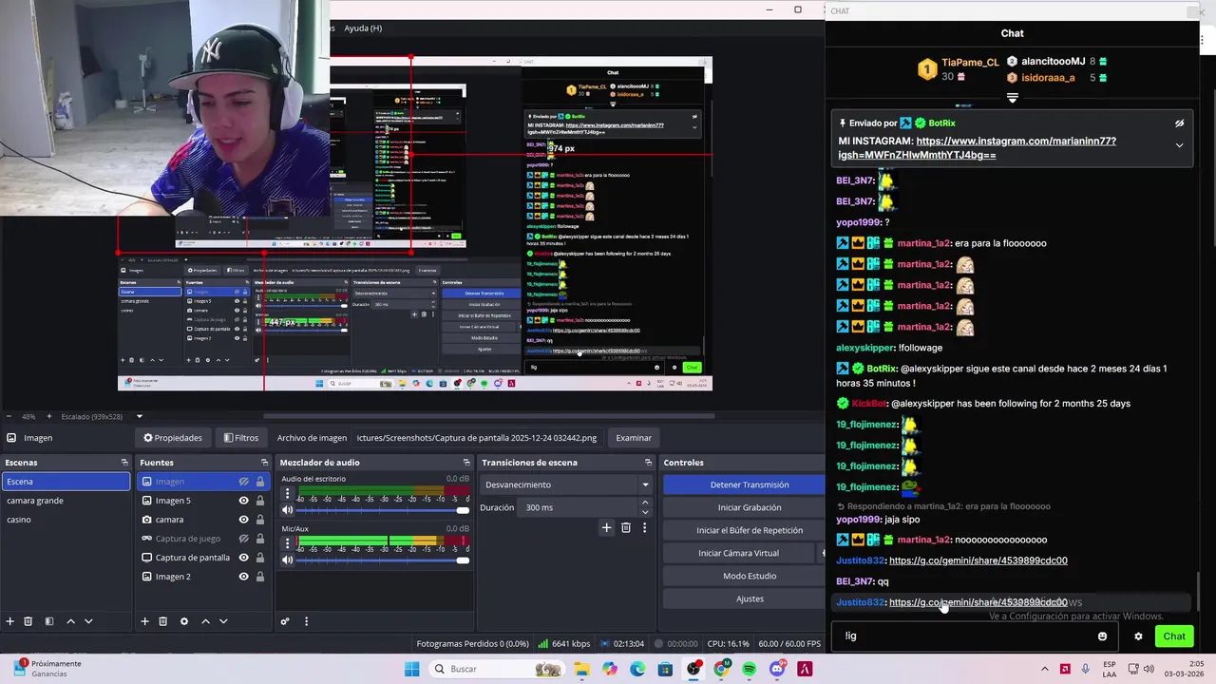Open Microsoft Edge from the taskbar
This screenshot has width=1216, height=684.
637,669
